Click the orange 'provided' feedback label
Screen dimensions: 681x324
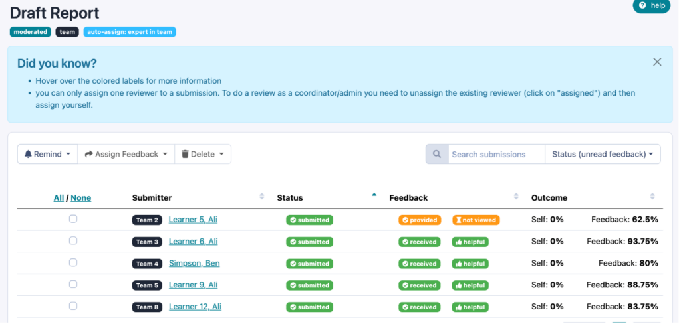pyautogui.click(x=419, y=220)
